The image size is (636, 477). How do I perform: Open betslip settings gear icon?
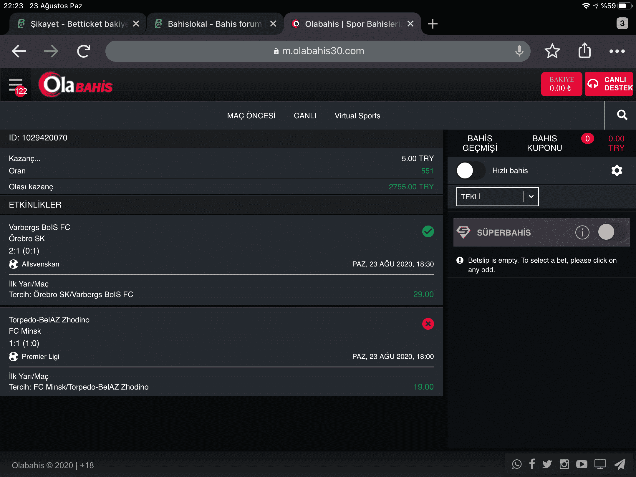[x=617, y=170]
